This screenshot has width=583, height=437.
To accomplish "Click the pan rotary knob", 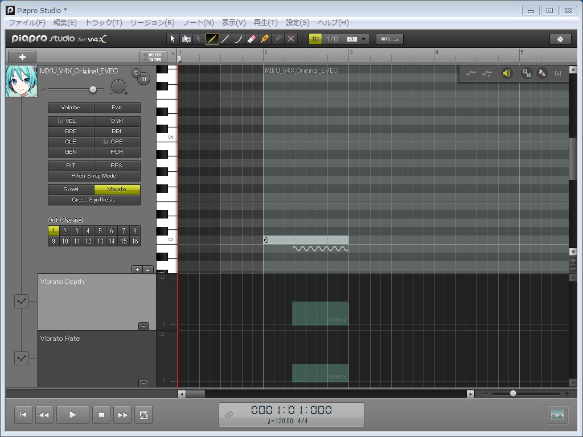I will 118,86.
